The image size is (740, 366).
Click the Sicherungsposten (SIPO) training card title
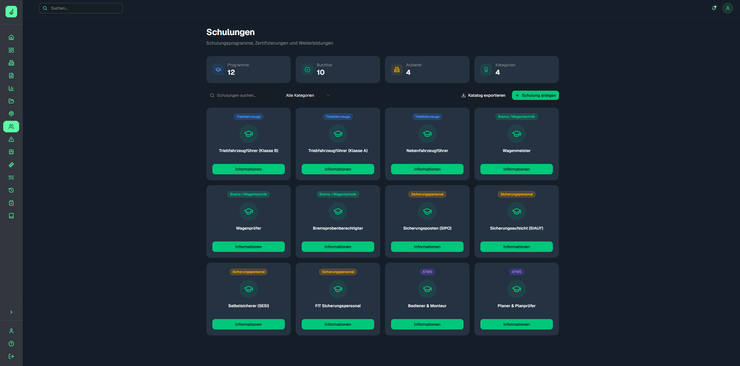427,228
